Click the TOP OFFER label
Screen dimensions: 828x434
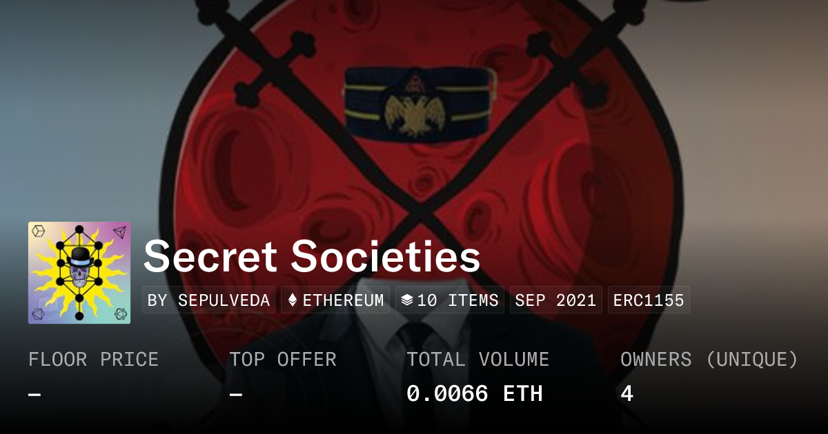click(283, 359)
